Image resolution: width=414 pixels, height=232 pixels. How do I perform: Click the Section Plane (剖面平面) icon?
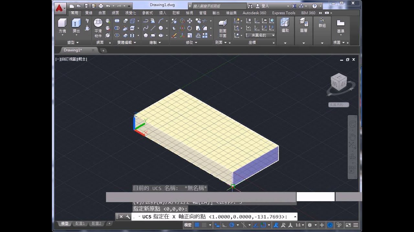(223, 28)
